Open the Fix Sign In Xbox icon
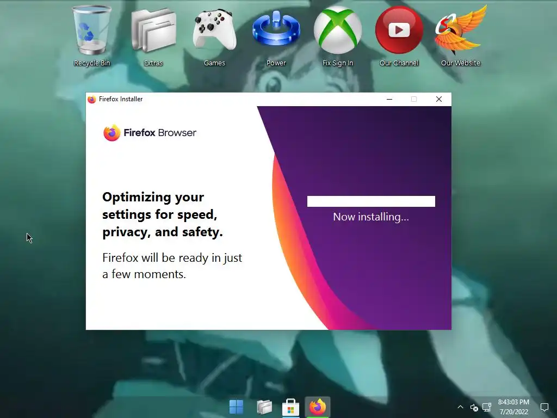557x418 pixels. pyautogui.click(x=337, y=35)
